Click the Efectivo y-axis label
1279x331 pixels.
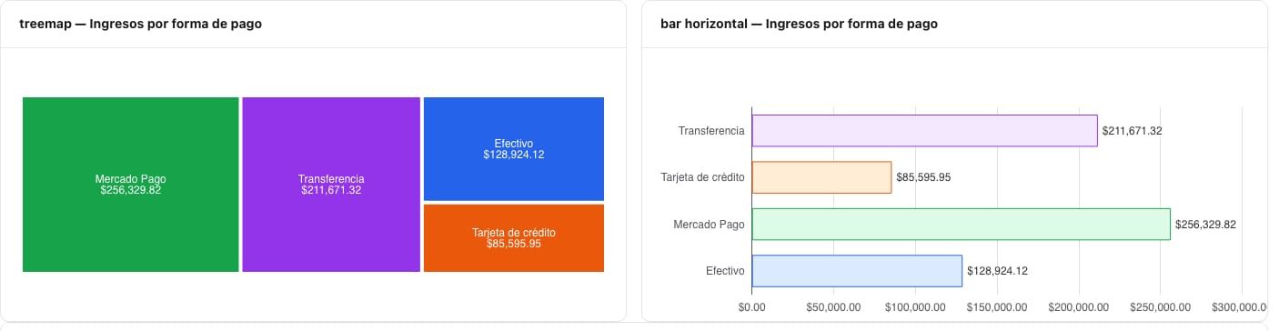pos(725,271)
